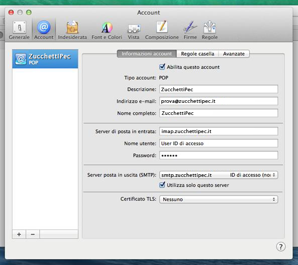
Task: Click the POP account type value
Action: coord(163,78)
